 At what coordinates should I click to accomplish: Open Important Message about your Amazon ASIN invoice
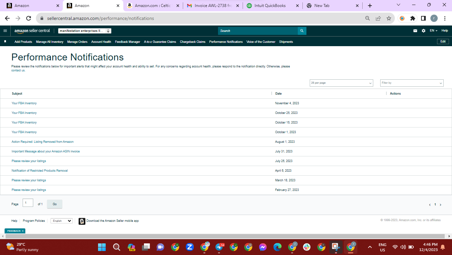click(x=46, y=151)
